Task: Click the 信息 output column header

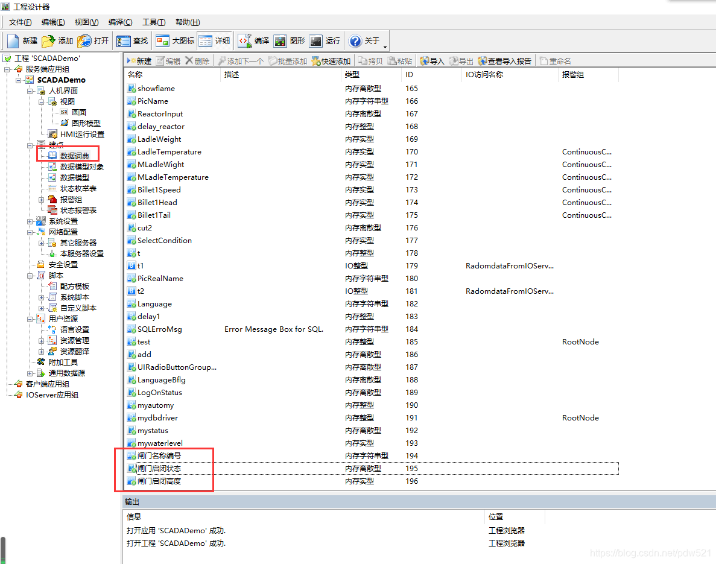Action: coord(304,517)
